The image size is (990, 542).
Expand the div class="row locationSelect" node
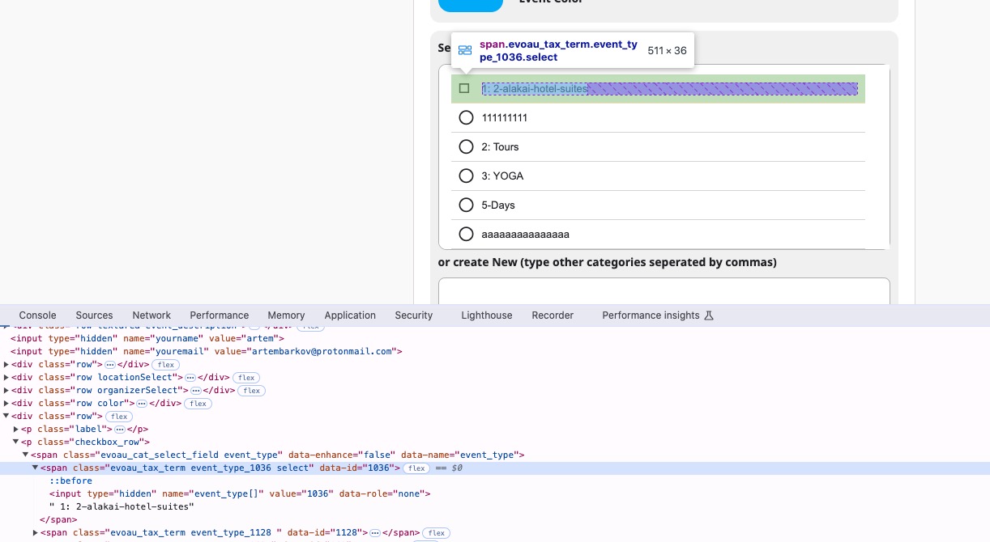(6, 378)
